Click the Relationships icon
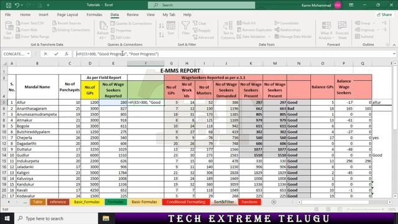The width and height of the screenshot is (398, 224). [x=277, y=30]
